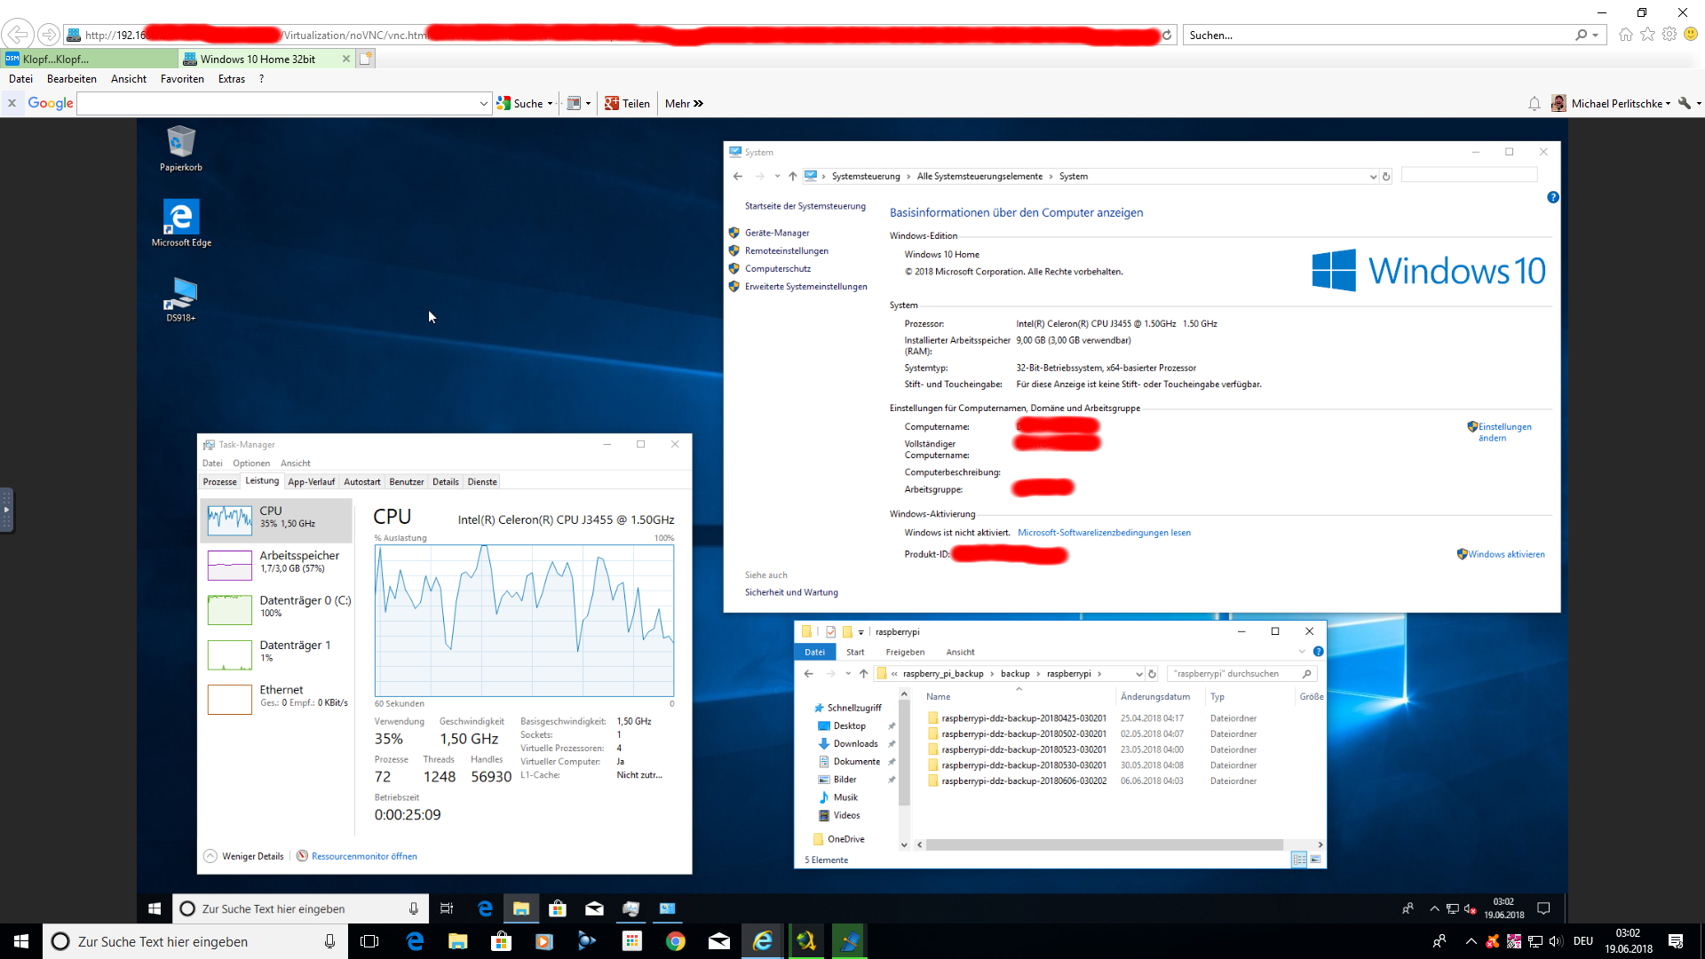1705x959 pixels.
Task: Collapse Task-Manager with Weniger Details
Action: click(x=244, y=856)
